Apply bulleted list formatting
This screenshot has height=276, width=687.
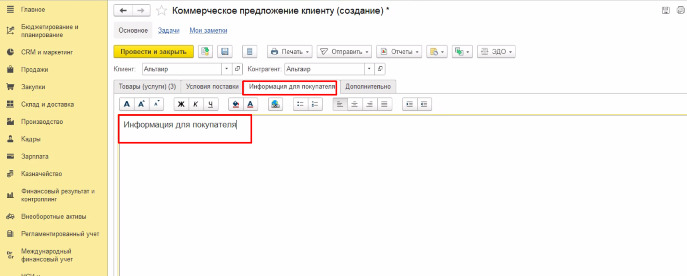(x=300, y=104)
